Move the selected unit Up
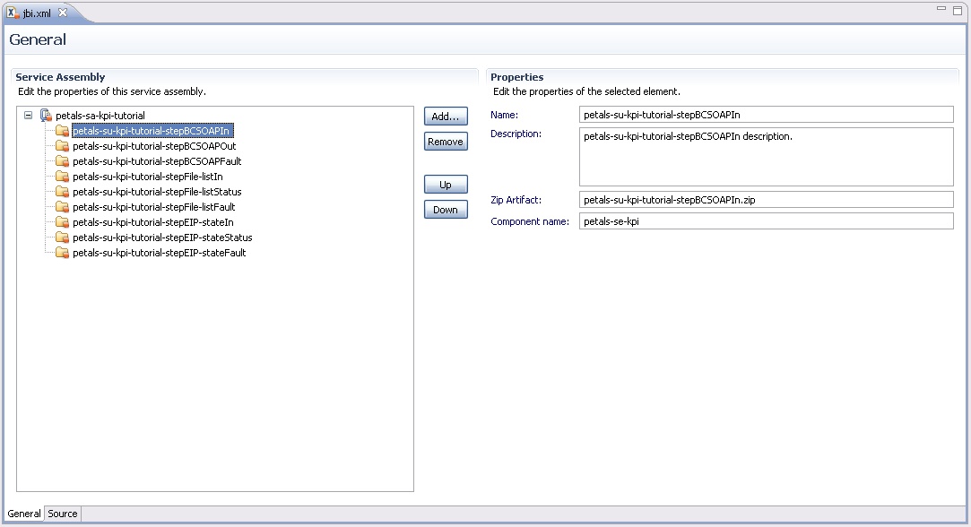This screenshot has width=971, height=527. click(x=446, y=185)
